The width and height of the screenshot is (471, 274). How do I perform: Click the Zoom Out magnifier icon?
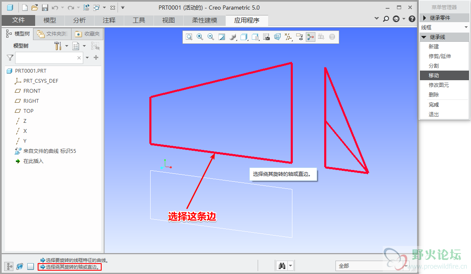[x=210, y=37]
